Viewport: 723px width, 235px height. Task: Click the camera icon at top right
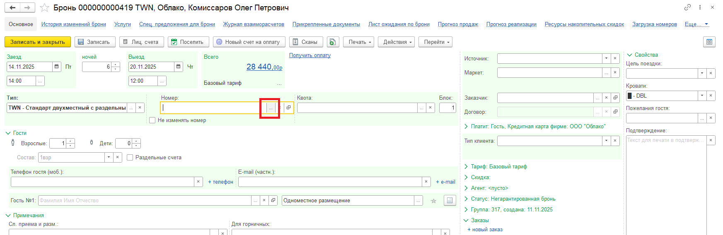click(709, 42)
